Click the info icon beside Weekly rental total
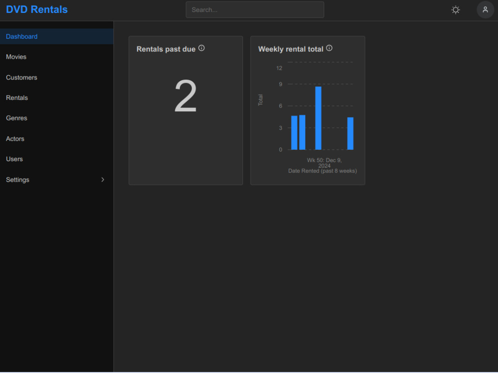 [x=329, y=48]
